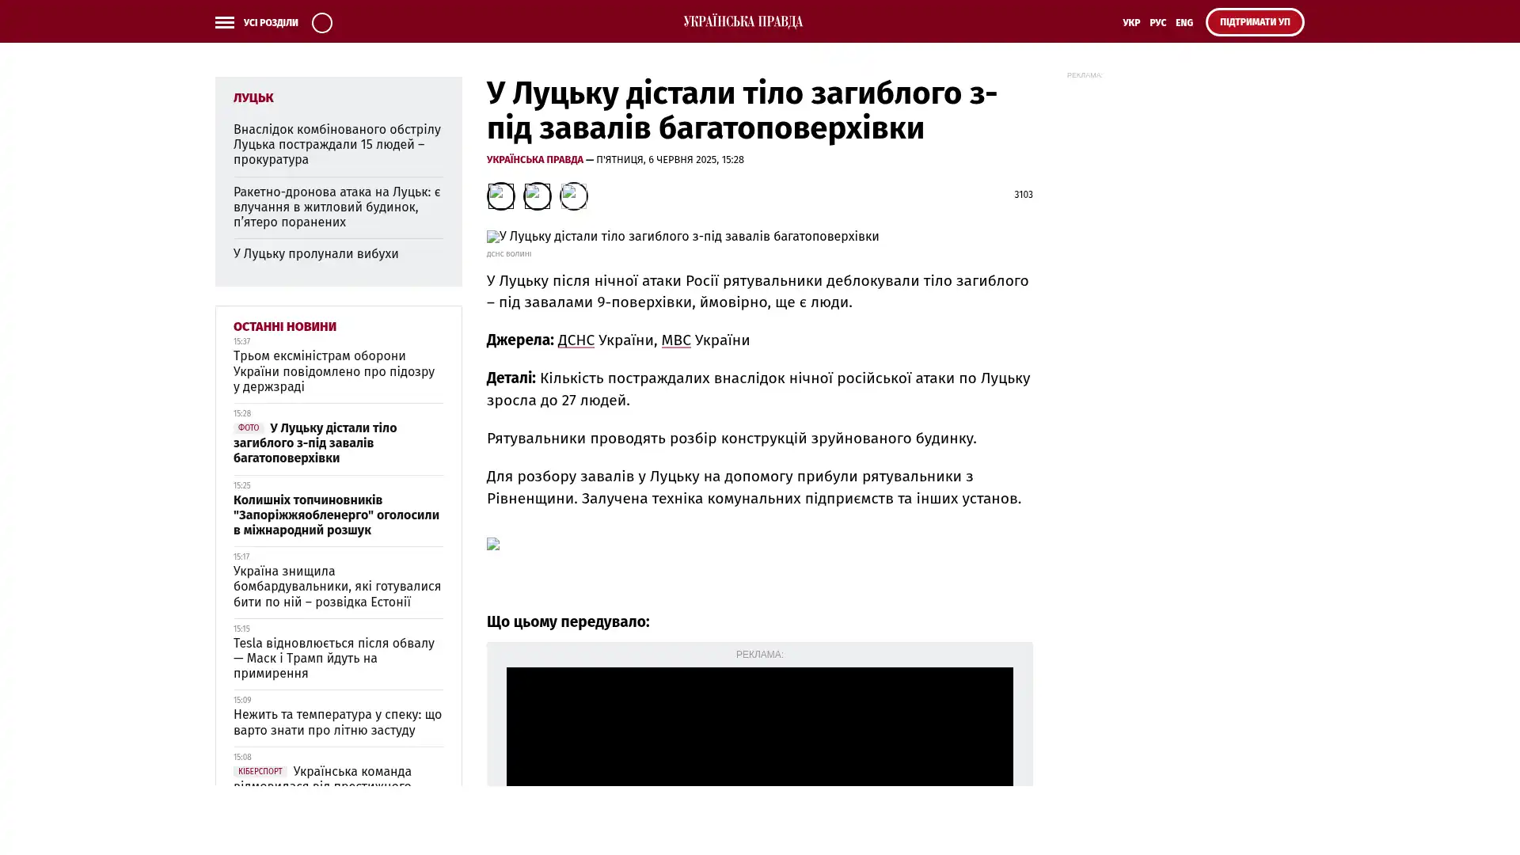1520x855 pixels.
Task: Expand the УСІ РОЗДІЛИ sections menu
Action: click(x=270, y=23)
